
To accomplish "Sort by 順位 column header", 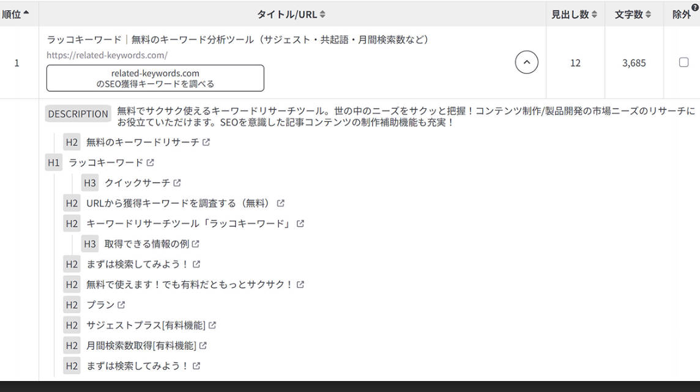I will pos(15,14).
